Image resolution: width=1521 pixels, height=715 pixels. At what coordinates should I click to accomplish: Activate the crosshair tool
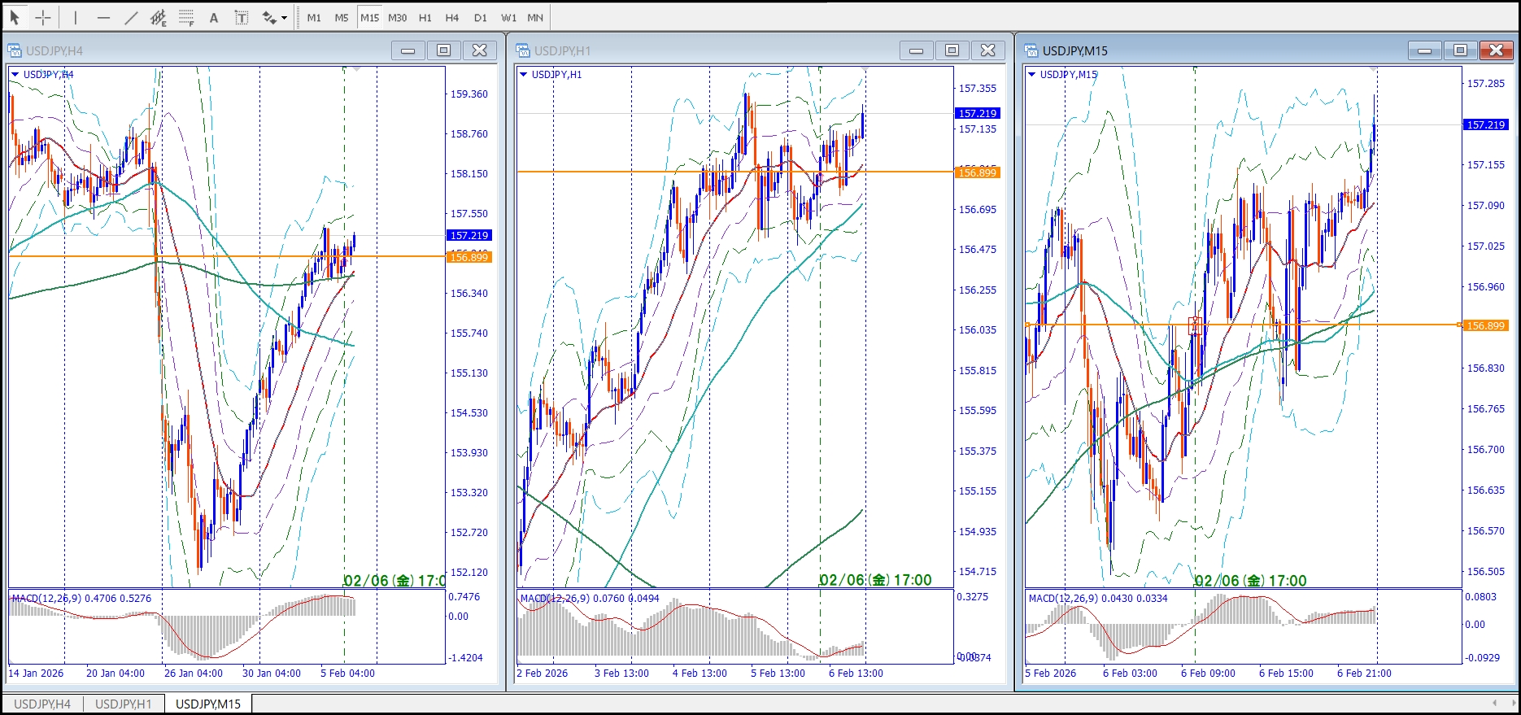pyautogui.click(x=43, y=17)
